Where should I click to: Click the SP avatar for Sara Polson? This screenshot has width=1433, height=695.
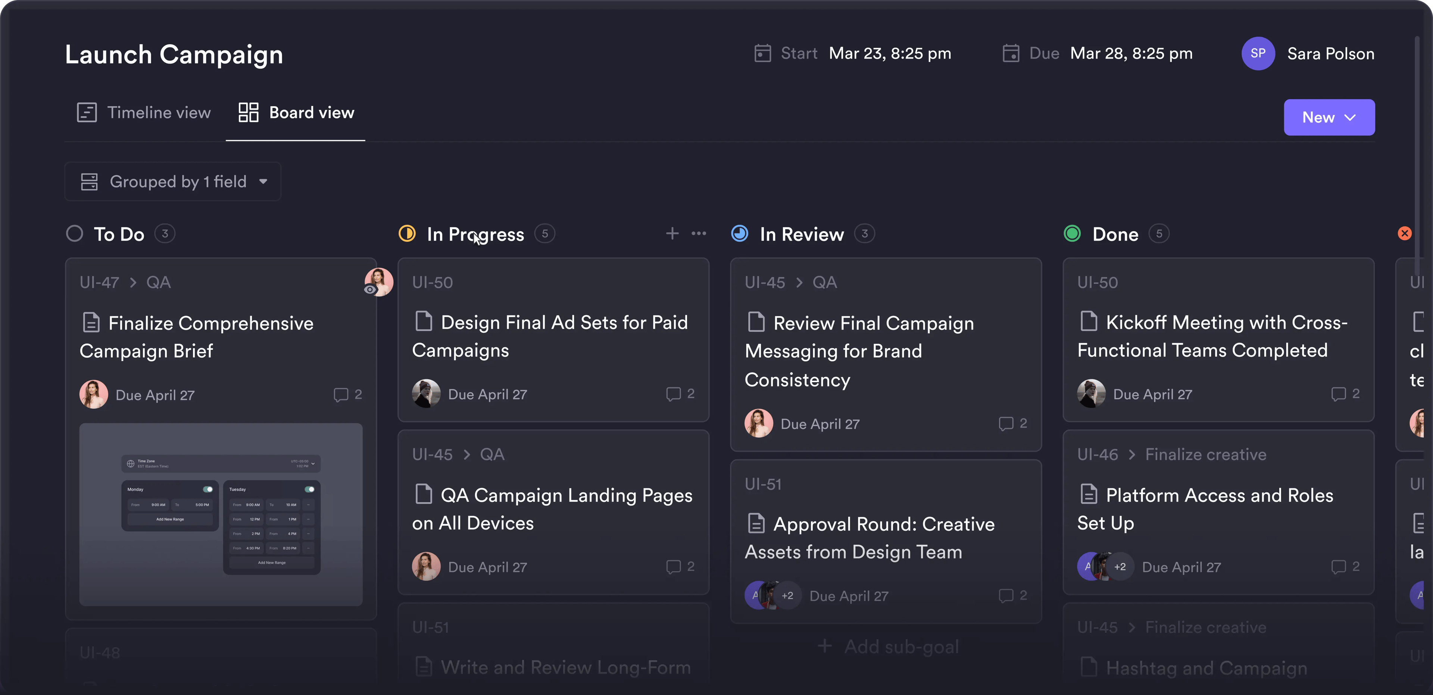1258,53
